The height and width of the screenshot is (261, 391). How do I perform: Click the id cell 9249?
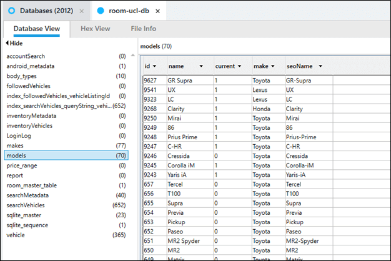coord(155,128)
